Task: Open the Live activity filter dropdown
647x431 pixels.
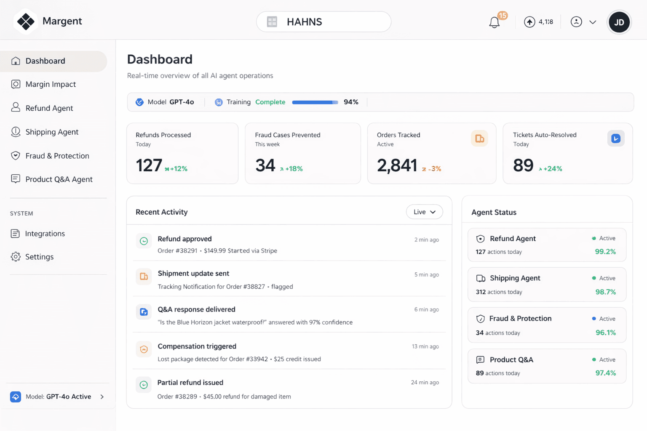Action: [424, 212]
